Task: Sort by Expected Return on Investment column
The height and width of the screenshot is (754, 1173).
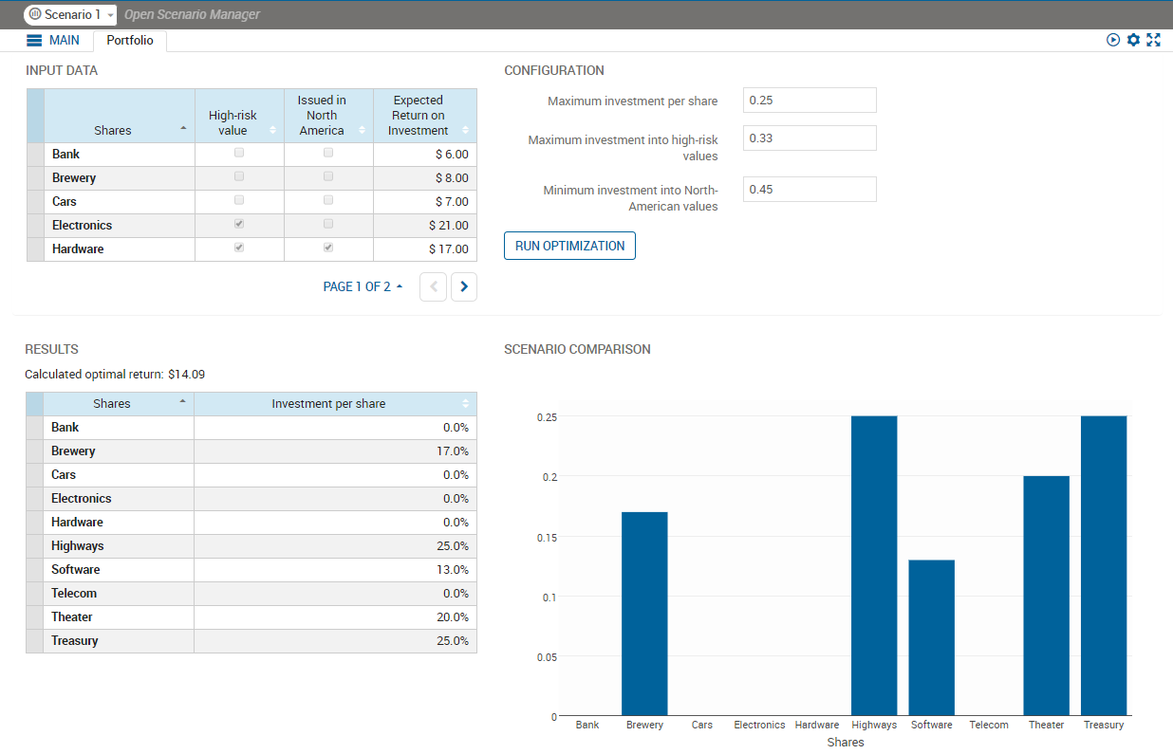Action: (419, 116)
